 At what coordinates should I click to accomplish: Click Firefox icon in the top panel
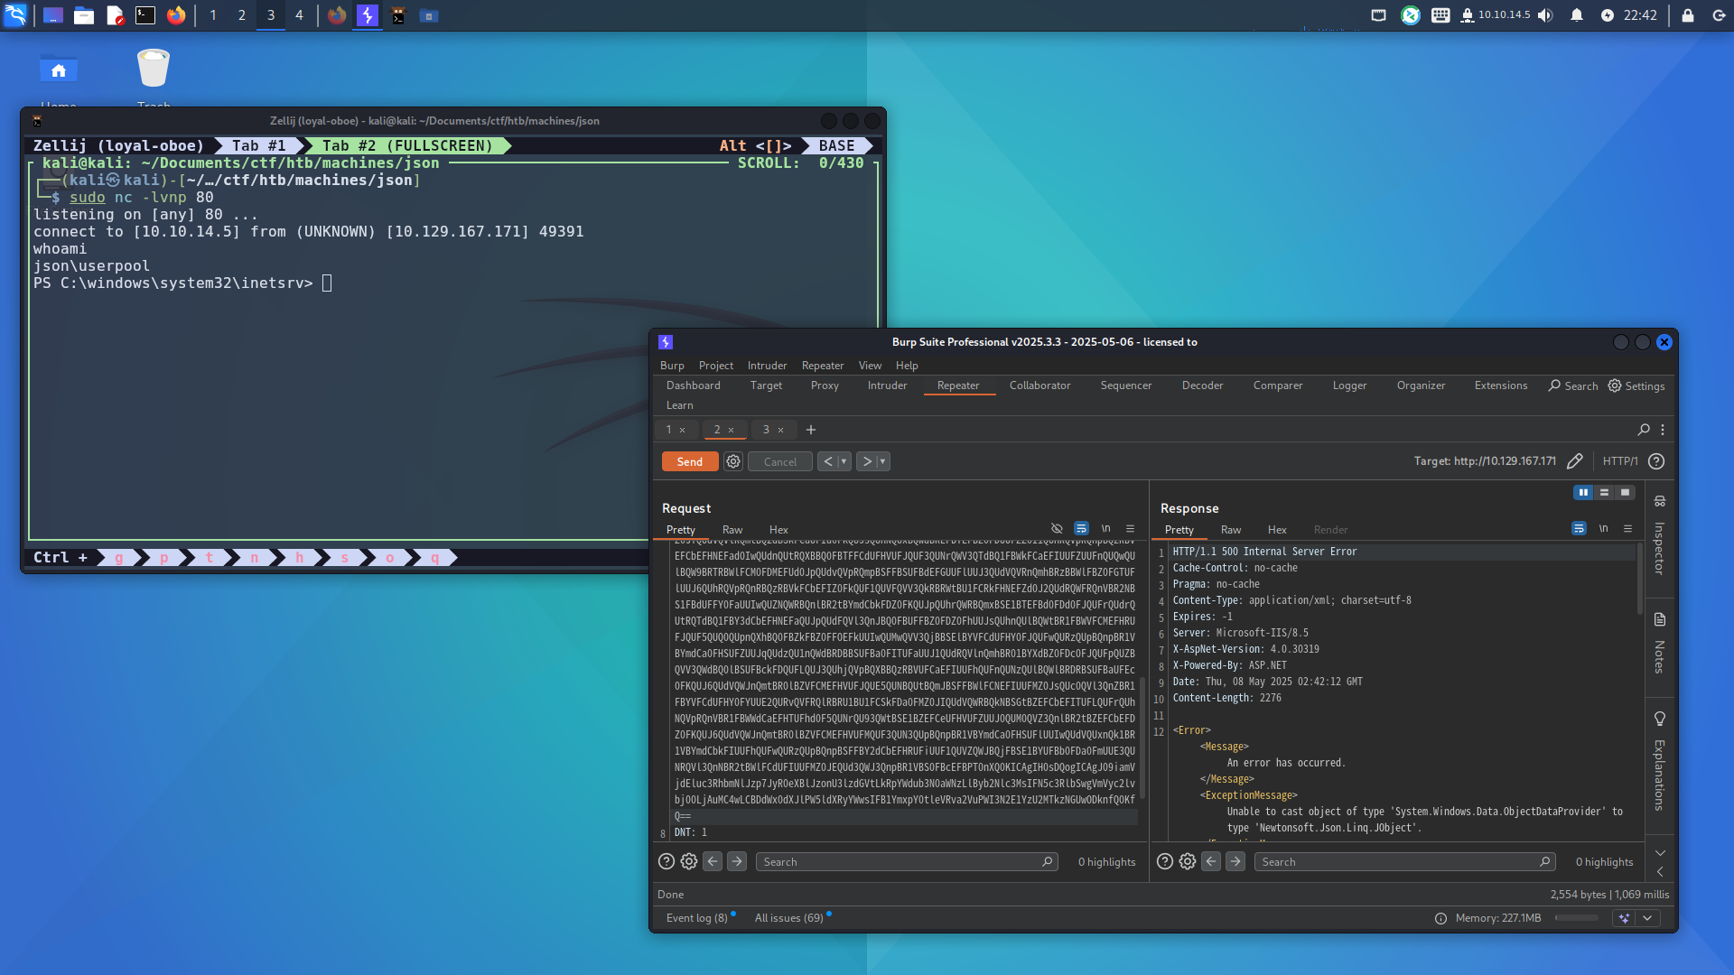pos(176,15)
